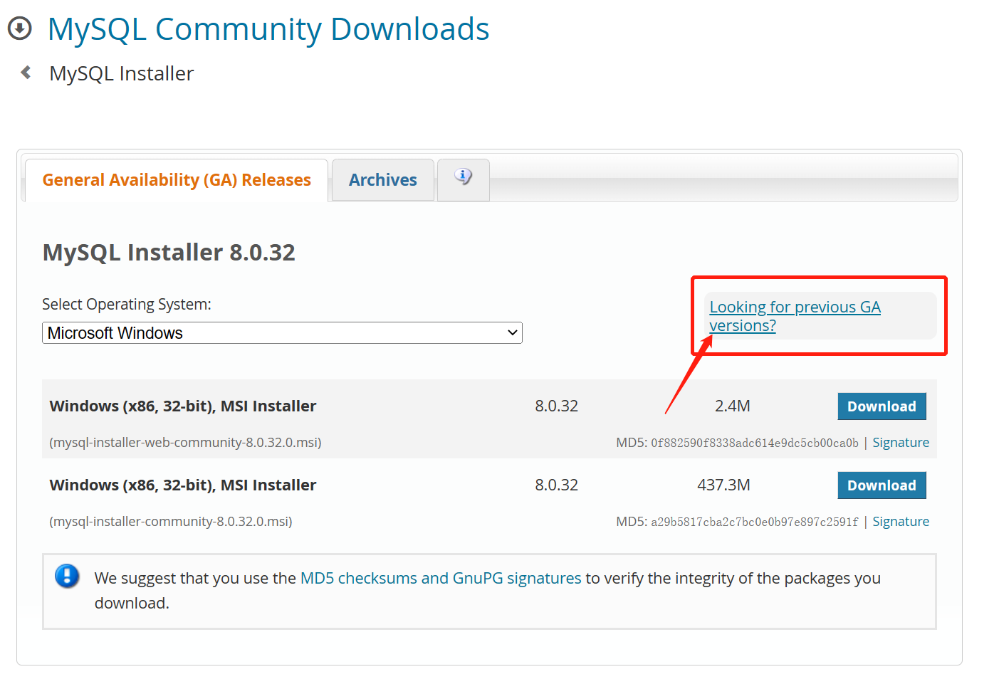Click the mysql-installer-community-8.0.32.0.msi filename
Viewport: 999px width, 684px height.
pyautogui.click(x=171, y=520)
